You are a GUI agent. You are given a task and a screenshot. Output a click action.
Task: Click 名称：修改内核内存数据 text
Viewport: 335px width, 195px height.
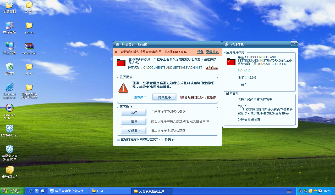[255, 100]
